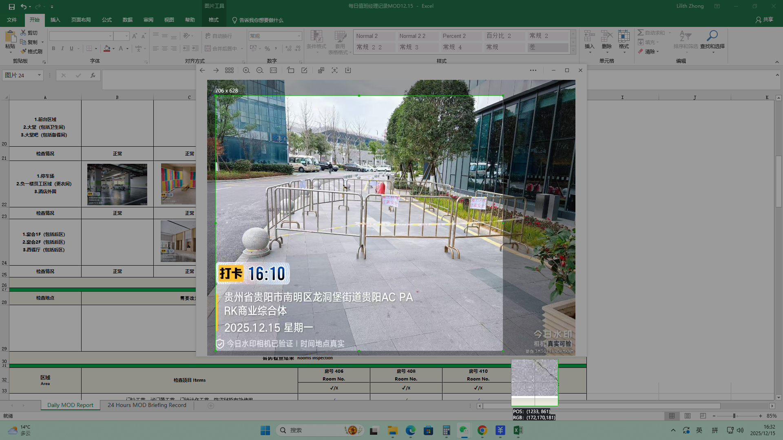Expand the Name Box dropdown for 图片 24
Screen dimensions: 783x440
[x=39, y=75]
